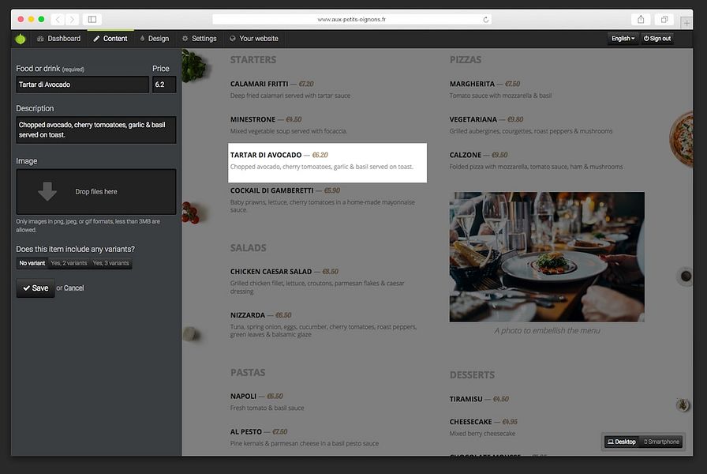The height and width of the screenshot is (474, 707).
Task: Show all tabs with tabs icon
Action: (664, 20)
